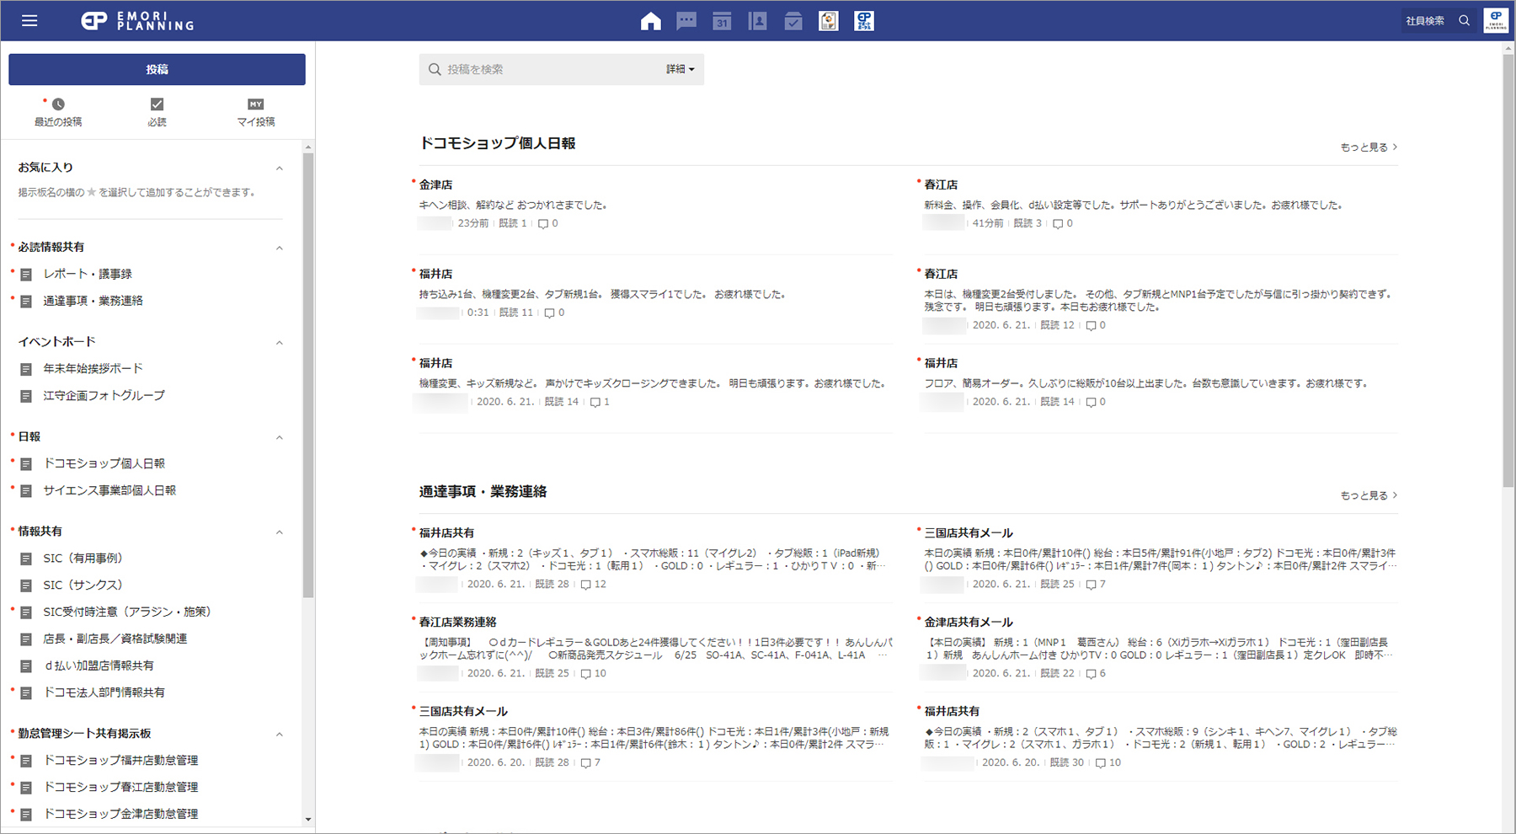
Task: Click the EP support portal icon
Action: point(864,21)
